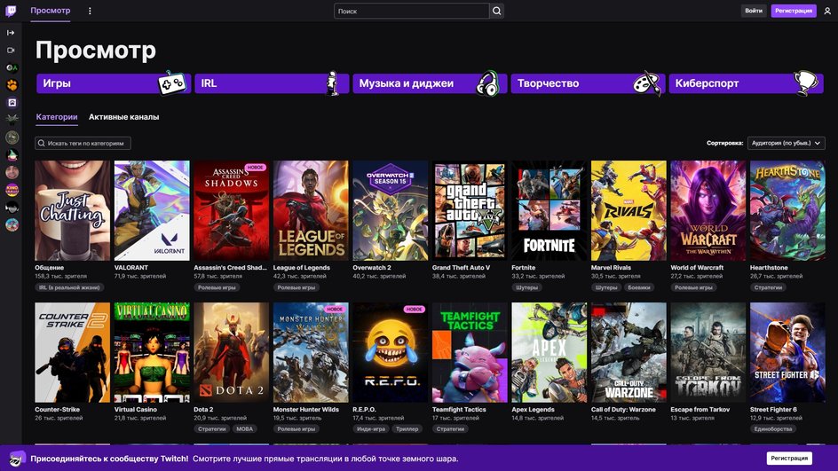Click Стратегии tag under Hearthstone
This screenshot has height=471, width=838.
[768, 287]
